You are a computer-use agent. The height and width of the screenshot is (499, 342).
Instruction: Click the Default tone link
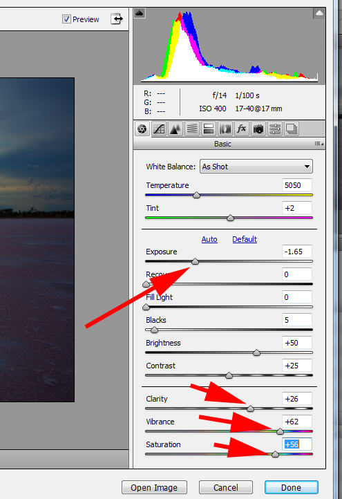pos(245,239)
